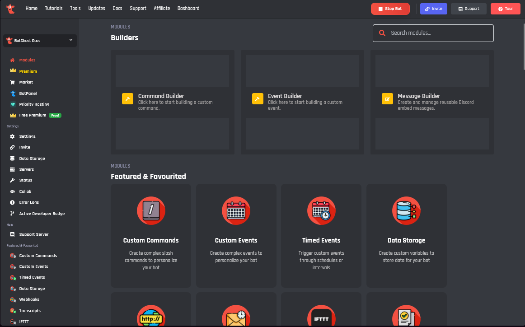Click the Event Builder yellow hammer icon

[x=258, y=99]
